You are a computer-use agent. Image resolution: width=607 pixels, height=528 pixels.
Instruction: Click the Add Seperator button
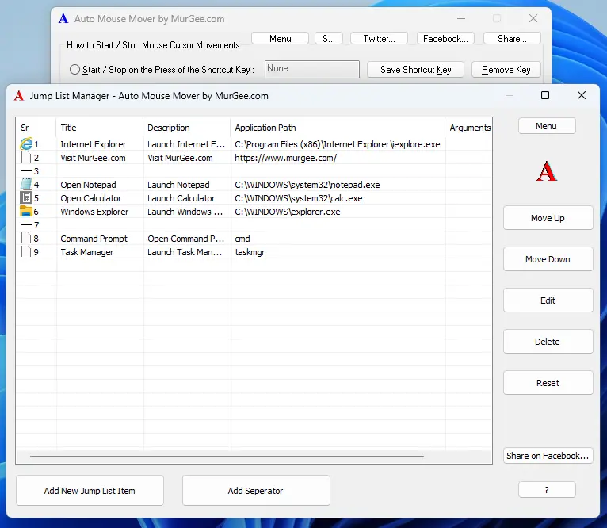tap(256, 491)
